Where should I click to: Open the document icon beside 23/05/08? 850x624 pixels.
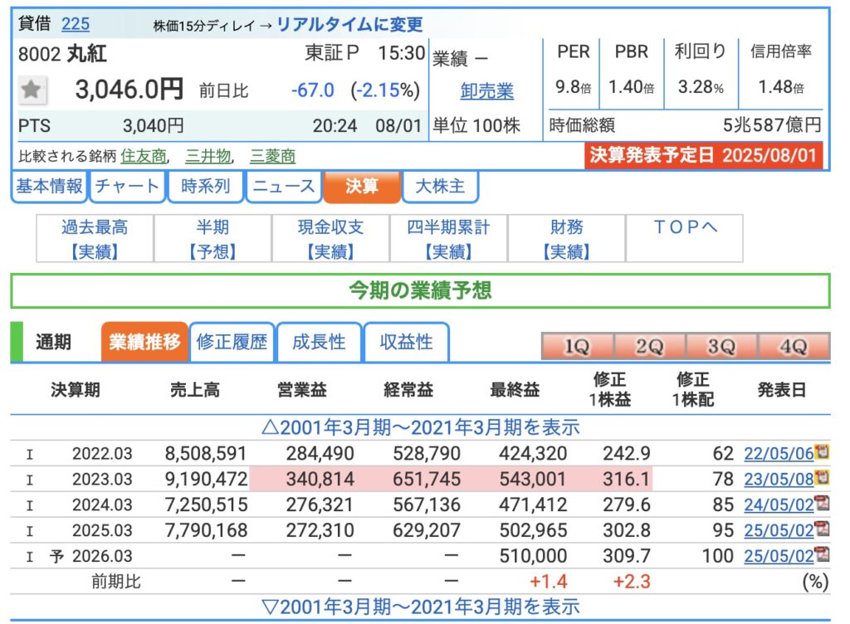click(823, 477)
